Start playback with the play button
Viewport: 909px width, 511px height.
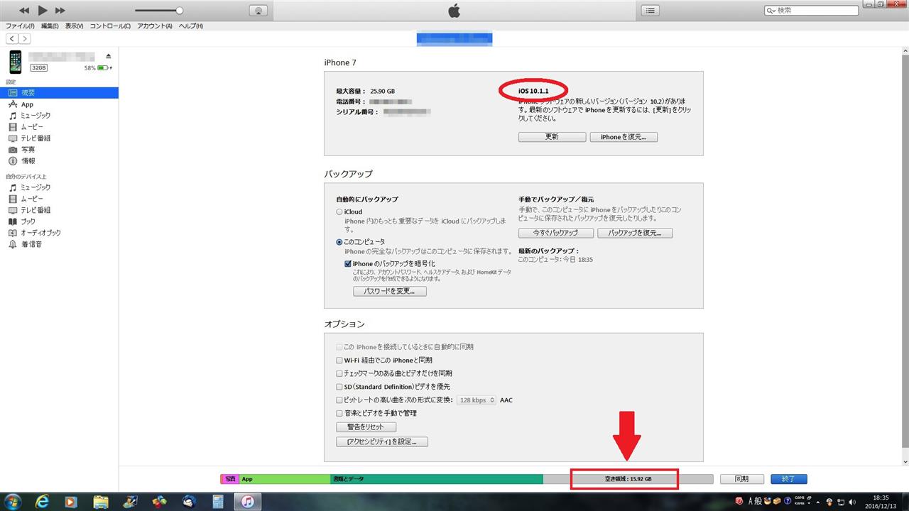pos(43,11)
